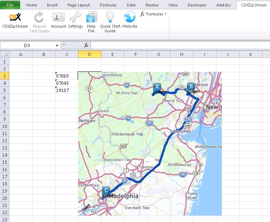Click the formula bar input field

click(180, 46)
